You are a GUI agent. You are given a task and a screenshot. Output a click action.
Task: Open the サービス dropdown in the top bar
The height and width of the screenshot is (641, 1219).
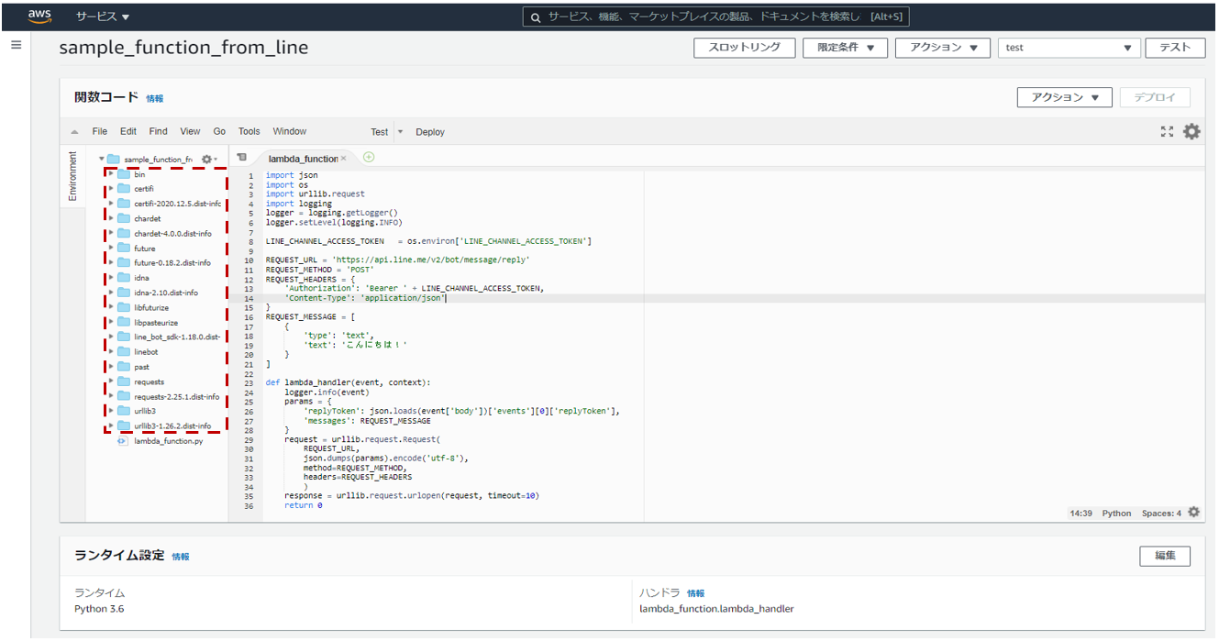click(103, 17)
